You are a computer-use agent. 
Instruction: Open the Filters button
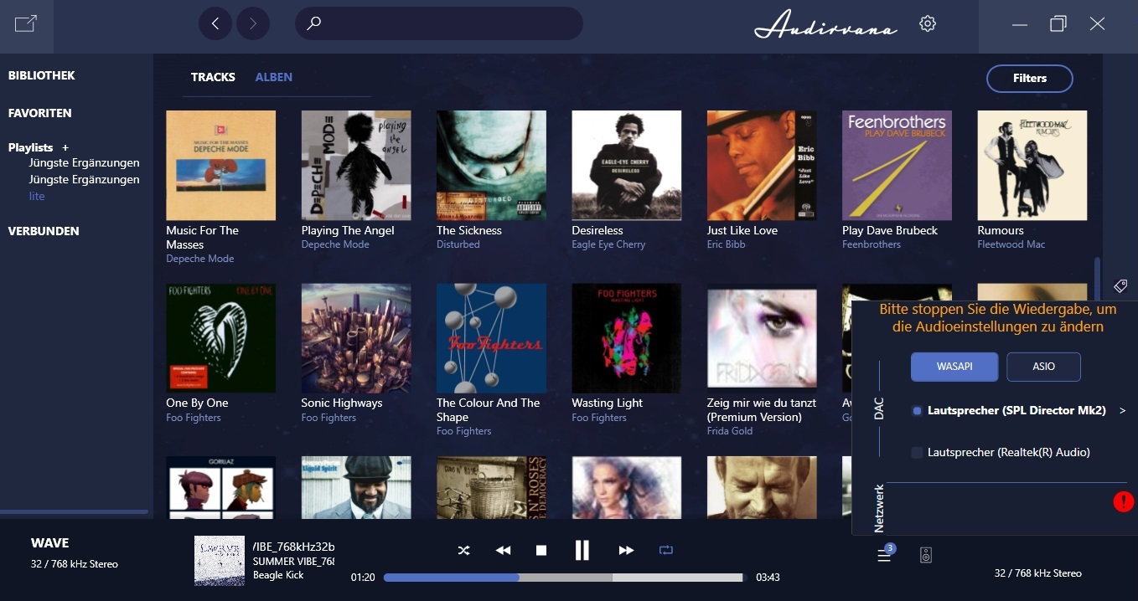pyautogui.click(x=1030, y=78)
